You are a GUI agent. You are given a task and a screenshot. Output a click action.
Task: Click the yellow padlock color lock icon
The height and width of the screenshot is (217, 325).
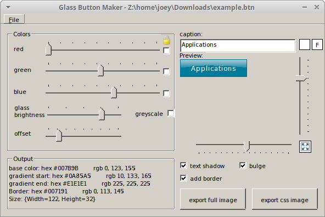(167, 40)
